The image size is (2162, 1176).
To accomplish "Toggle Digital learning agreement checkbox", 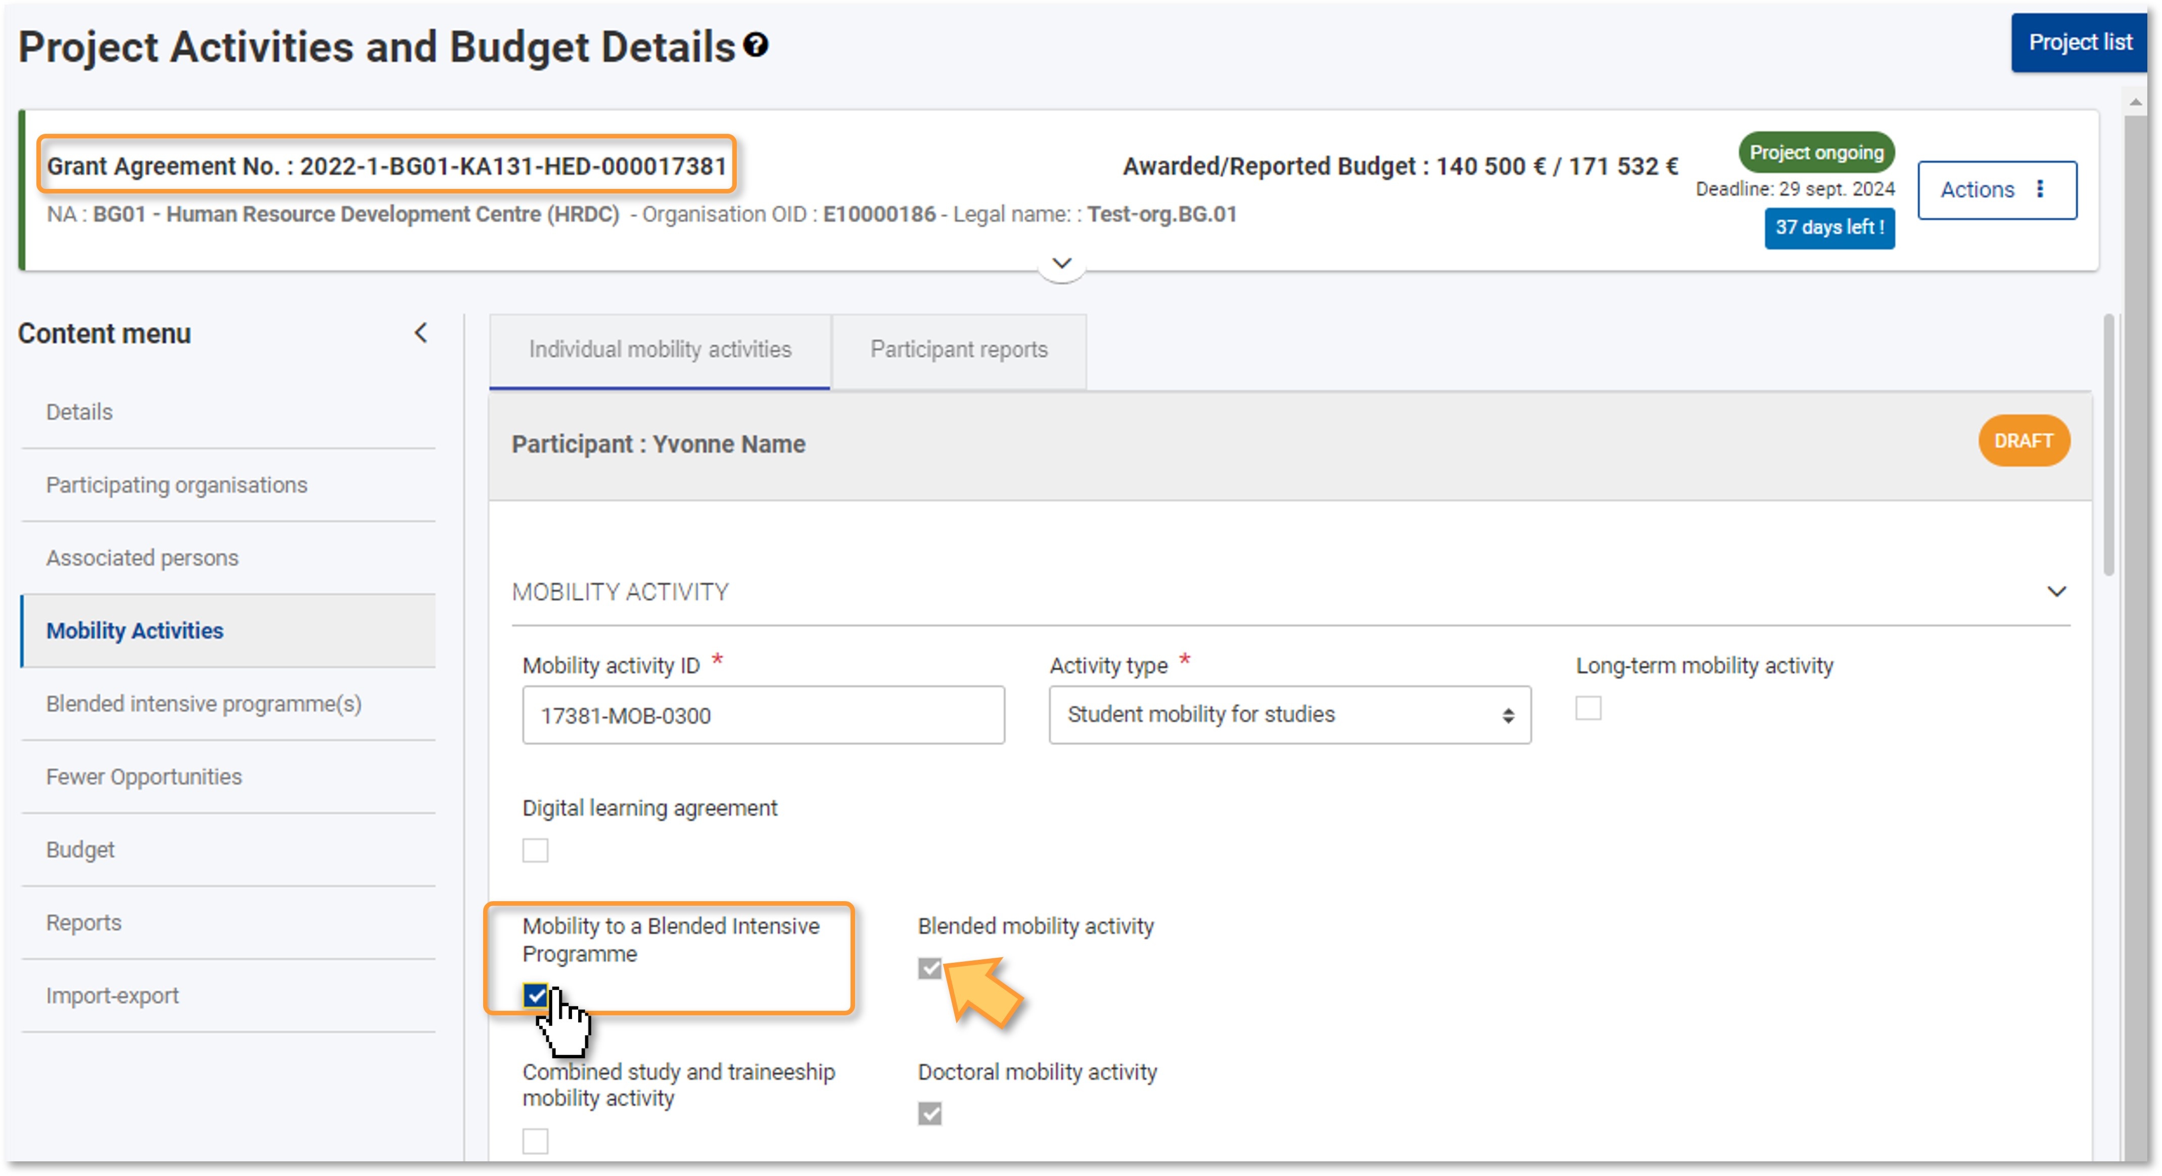I will click(536, 850).
